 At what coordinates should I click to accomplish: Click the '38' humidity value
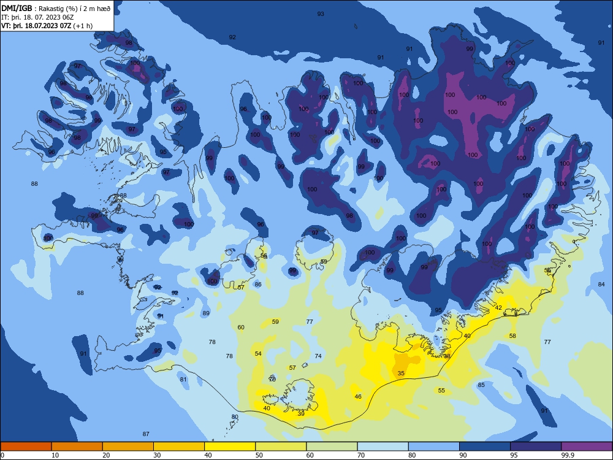click(x=447, y=356)
